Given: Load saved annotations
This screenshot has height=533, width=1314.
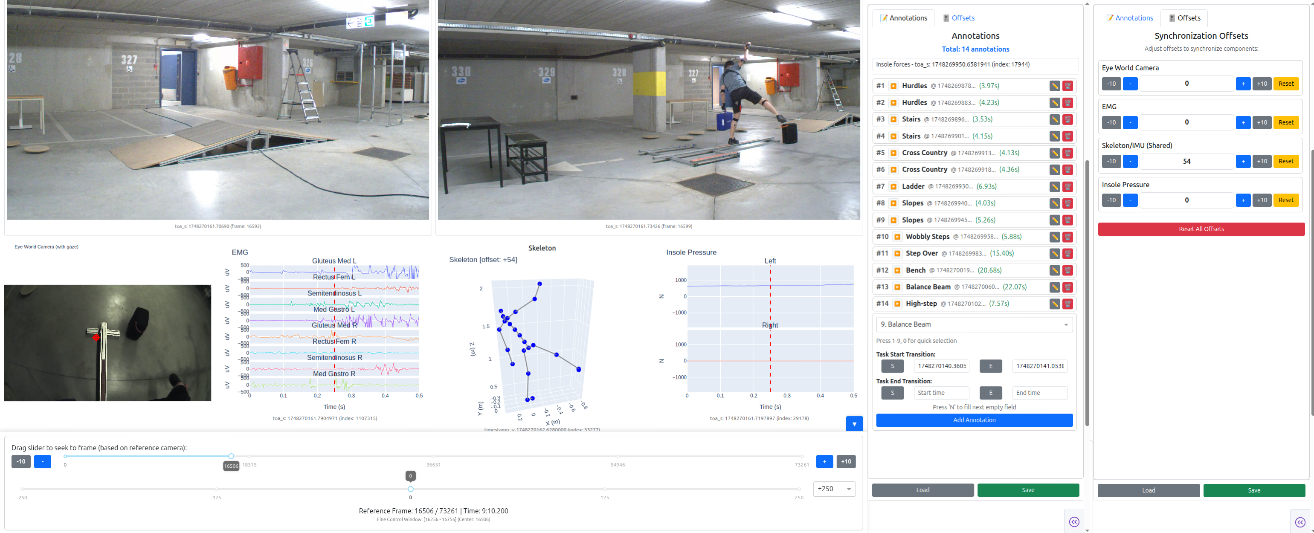Looking at the screenshot, I should tap(922, 490).
